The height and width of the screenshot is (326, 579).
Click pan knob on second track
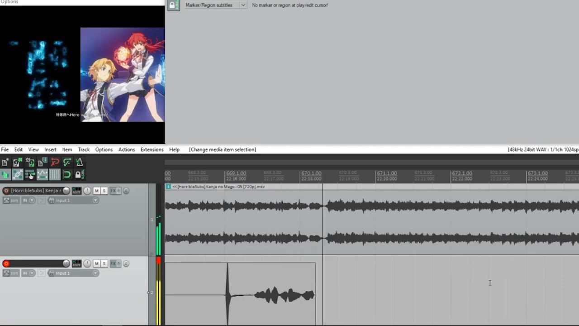[87, 264]
